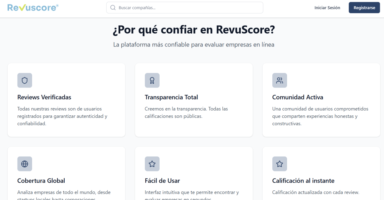This screenshot has width=384, height=200.
Task: Open the Cobertura Global card
Action: tap(66, 173)
